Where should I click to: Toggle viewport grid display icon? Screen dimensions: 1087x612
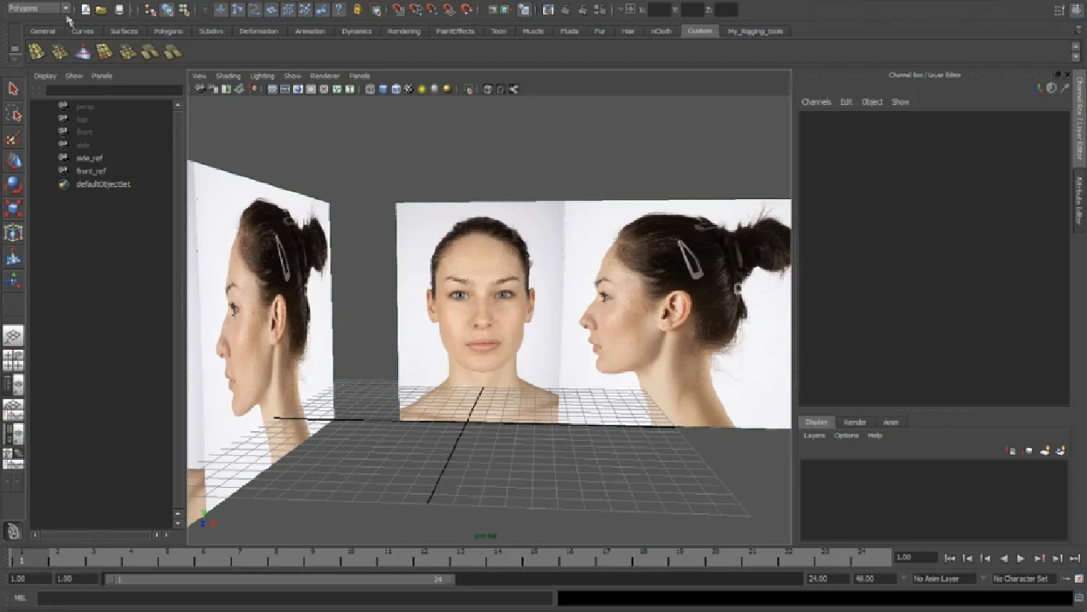click(x=272, y=89)
